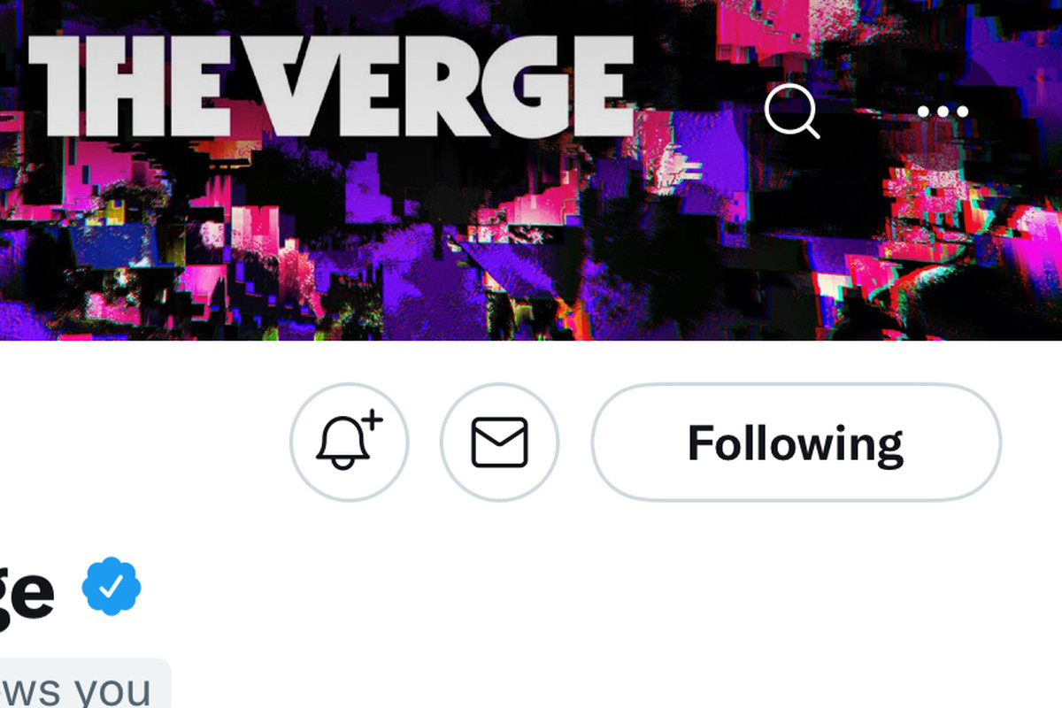Tap the plus sign on the bell
Screen dimensions: 1062x708
373,420
